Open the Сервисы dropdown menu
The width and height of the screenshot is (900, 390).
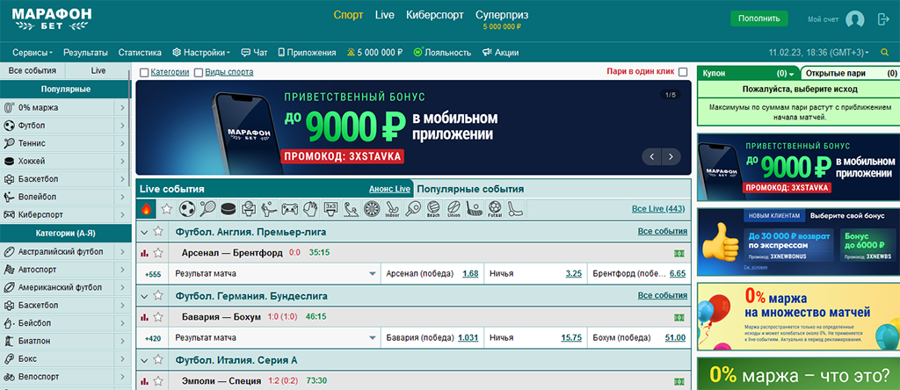pos(33,52)
